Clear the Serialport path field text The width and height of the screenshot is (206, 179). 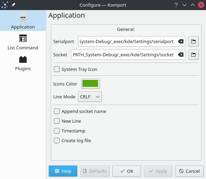click(181, 41)
